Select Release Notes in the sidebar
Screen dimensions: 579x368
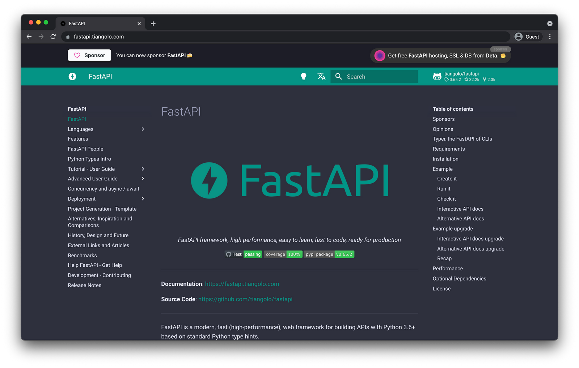point(84,285)
